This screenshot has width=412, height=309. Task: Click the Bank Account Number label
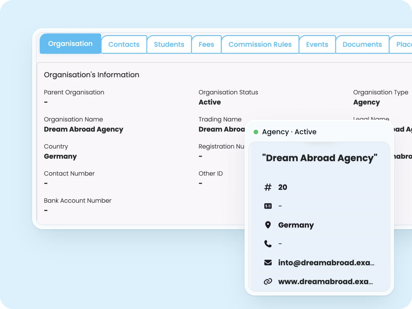pyautogui.click(x=78, y=201)
